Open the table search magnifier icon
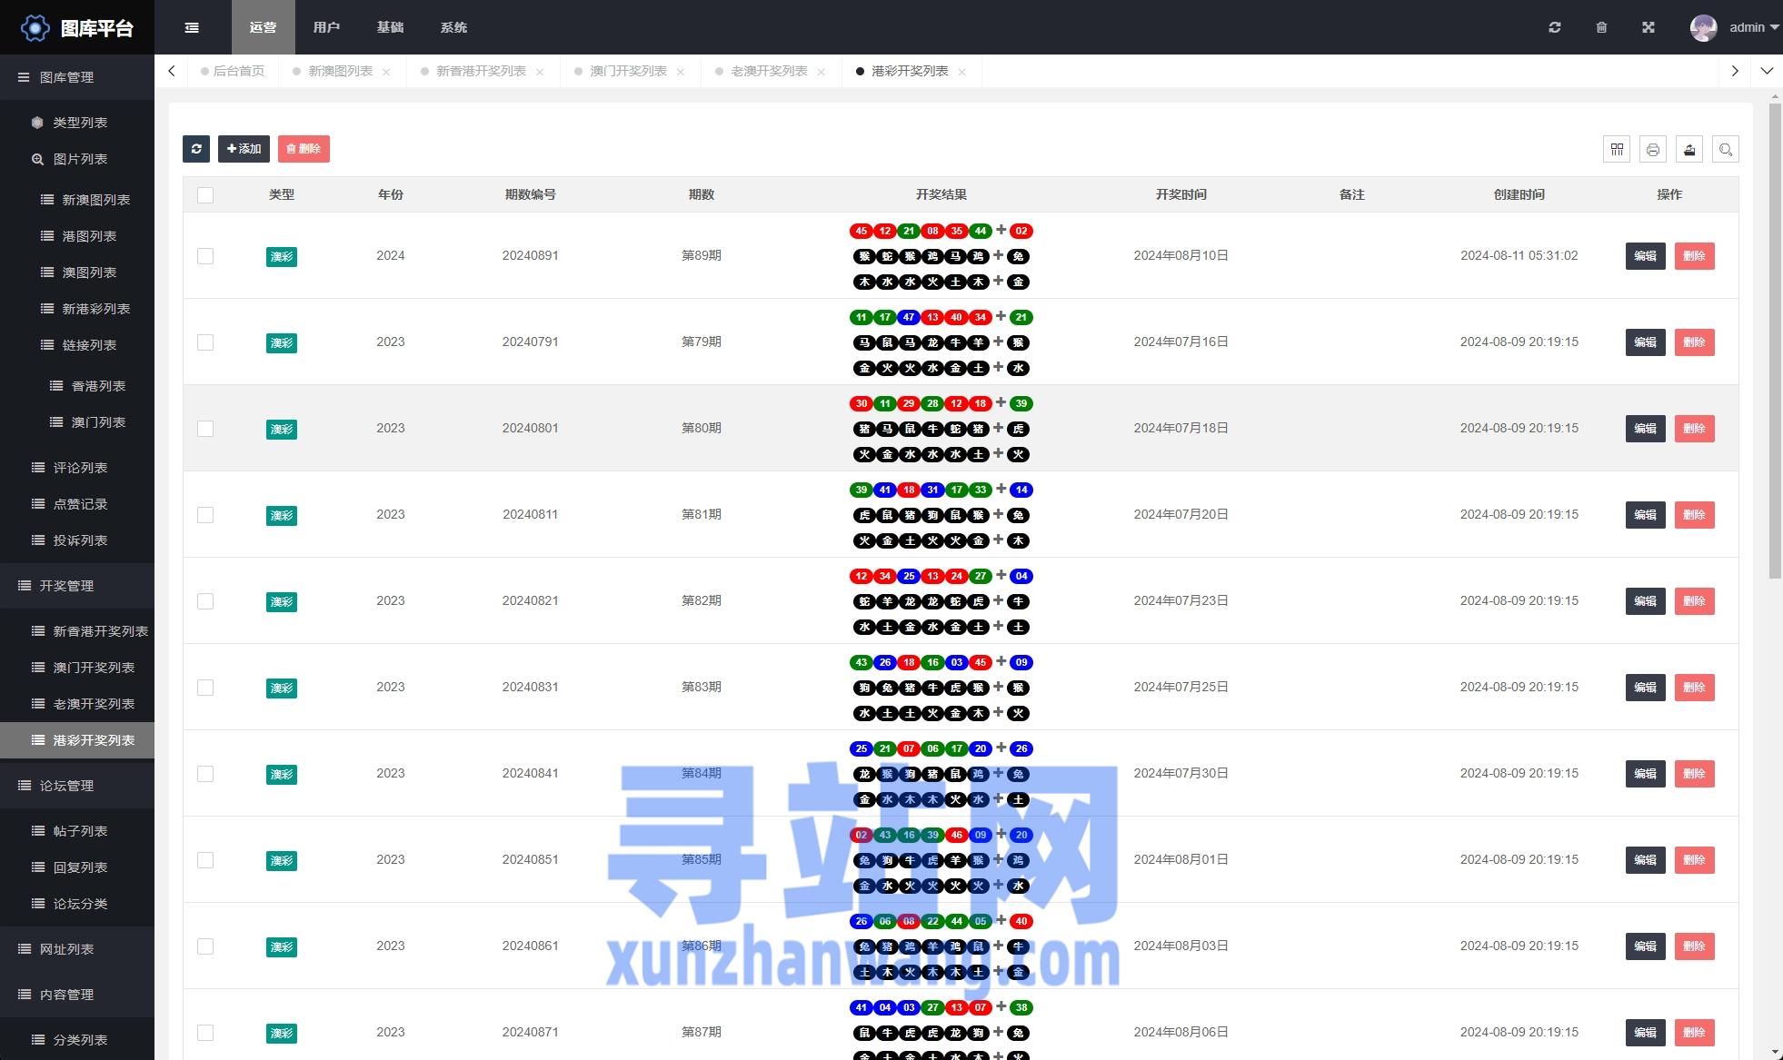 tap(1726, 149)
